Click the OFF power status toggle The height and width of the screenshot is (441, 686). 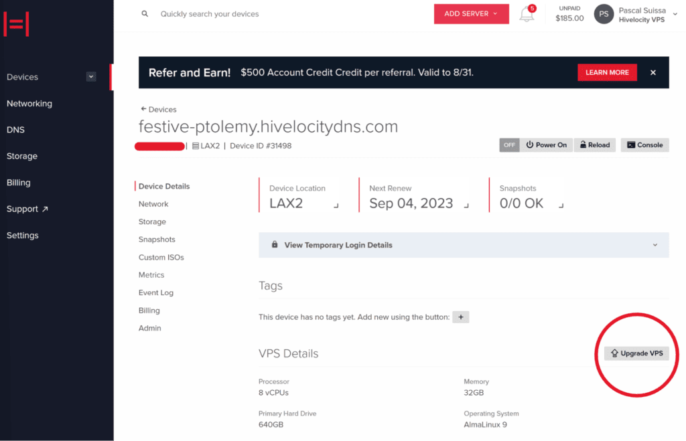pos(509,145)
